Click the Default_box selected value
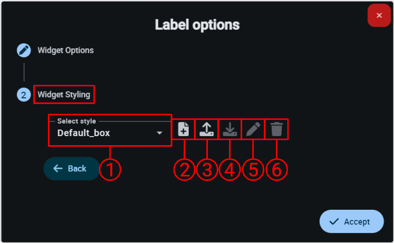The image size is (394, 243). (x=84, y=133)
